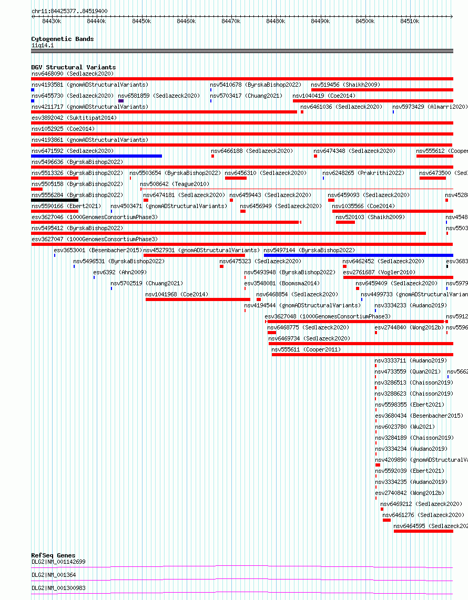The height and width of the screenshot is (600, 468).
Task: Open gene transcript DLG2|NM_001142699
Action: (x=58, y=563)
